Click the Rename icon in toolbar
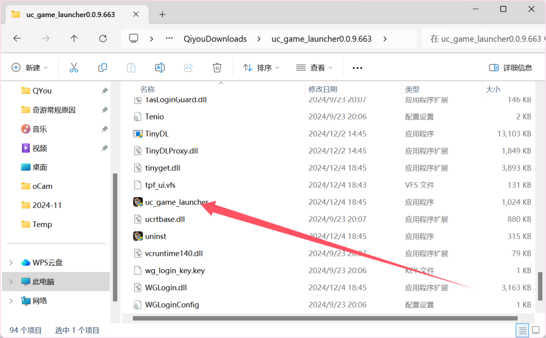 pos(160,68)
